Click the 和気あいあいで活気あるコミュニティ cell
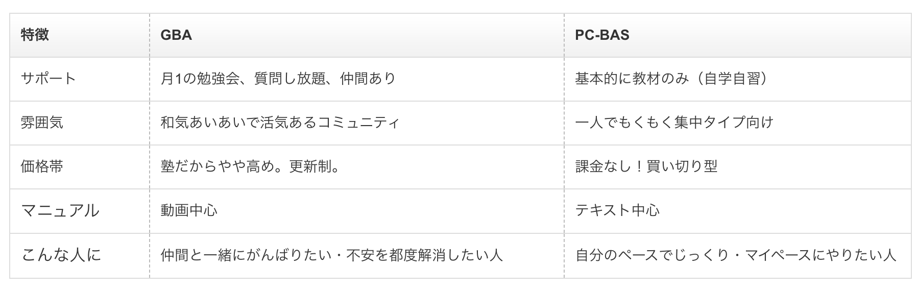The image size is (918, 289). click(280, 123)
